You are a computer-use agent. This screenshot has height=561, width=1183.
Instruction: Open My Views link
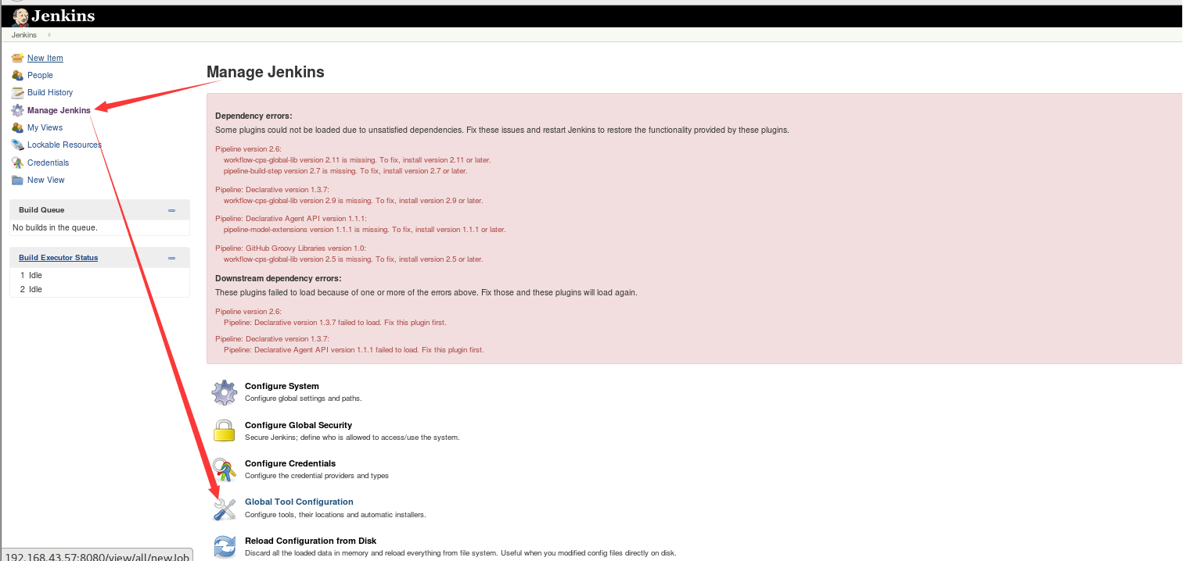coord(45,127)
